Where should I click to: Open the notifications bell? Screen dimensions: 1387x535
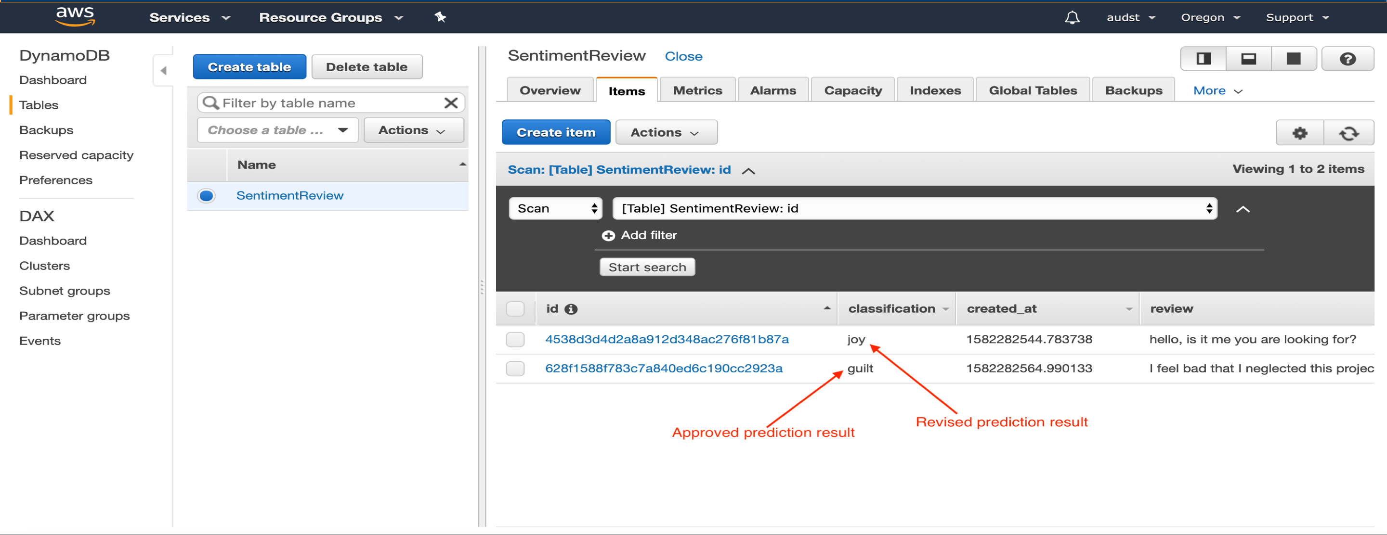[x=1072, y=18]
